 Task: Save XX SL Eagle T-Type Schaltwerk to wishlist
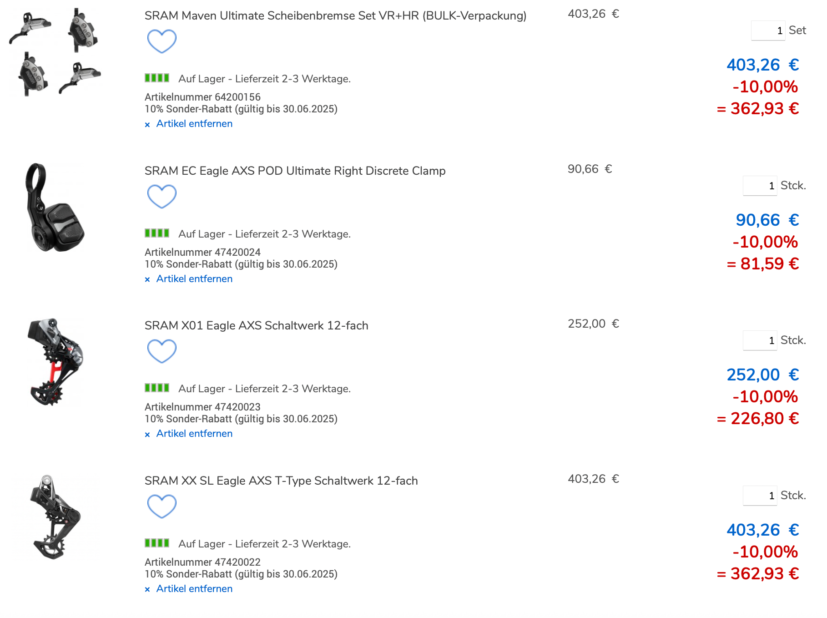tap(161, 506)
